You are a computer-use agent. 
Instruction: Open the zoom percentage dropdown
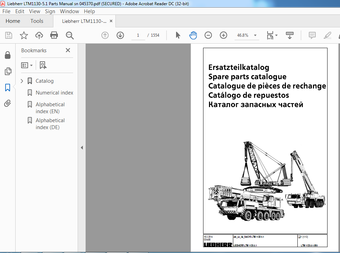(x=255, y=35)
